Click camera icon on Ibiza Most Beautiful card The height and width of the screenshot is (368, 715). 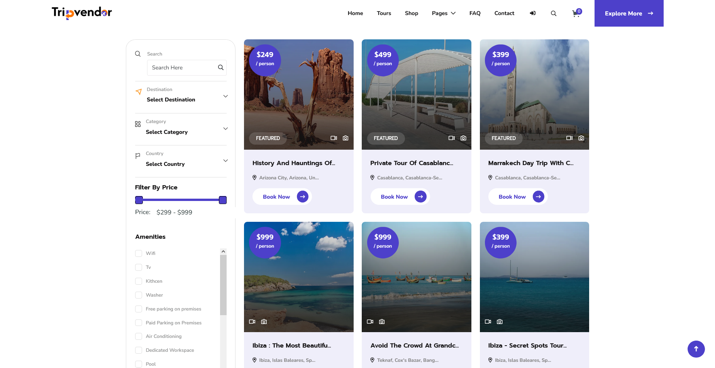click(264, 322)
